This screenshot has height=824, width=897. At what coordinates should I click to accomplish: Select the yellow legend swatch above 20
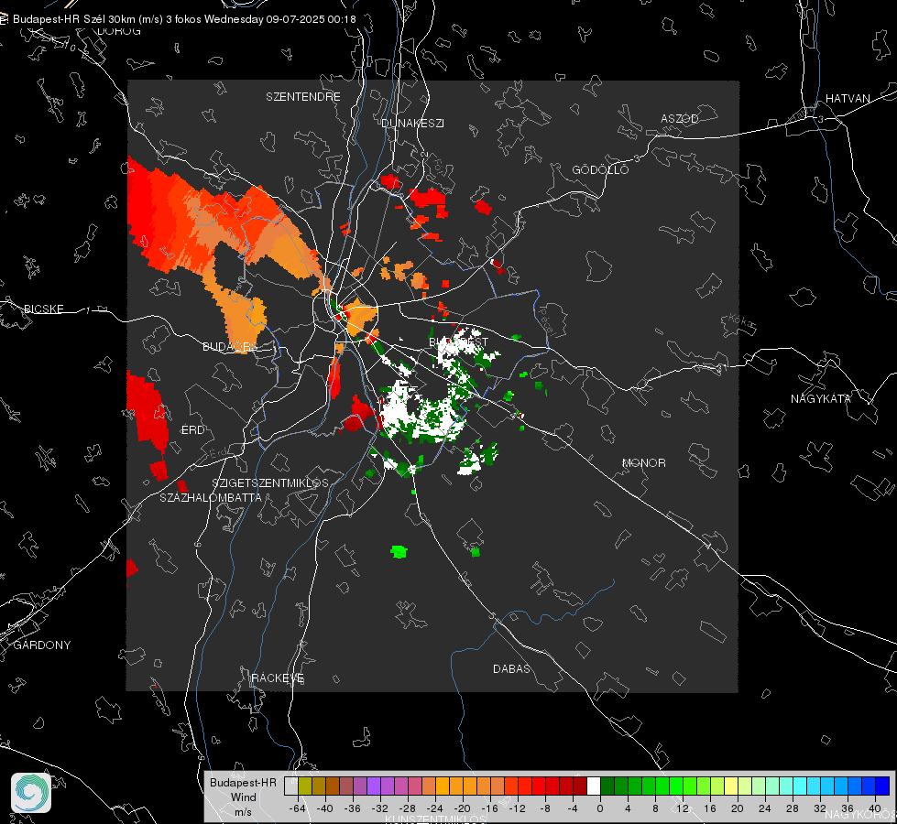coord(732,786)
